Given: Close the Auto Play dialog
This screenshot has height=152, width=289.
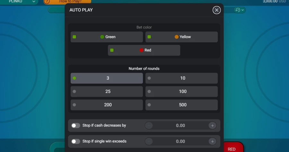Looking at the screenshot, I should tap(216, 10).
